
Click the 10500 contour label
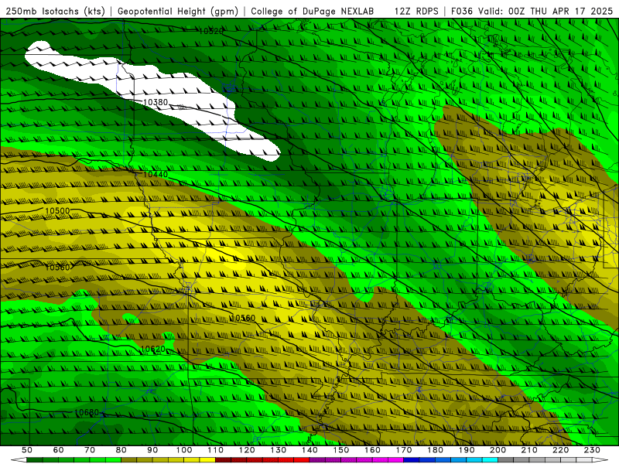(57, 210)
